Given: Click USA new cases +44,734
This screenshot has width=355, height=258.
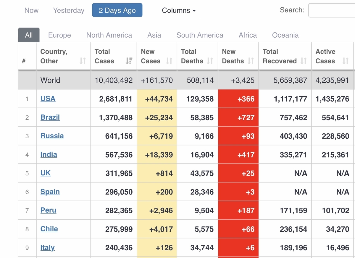Looking at the screenshot, I should click(x=159, y=99).
